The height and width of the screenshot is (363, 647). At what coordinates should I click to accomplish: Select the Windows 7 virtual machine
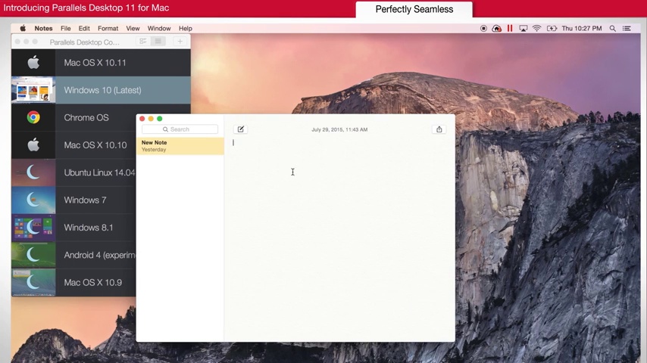[x=73, y=200]
